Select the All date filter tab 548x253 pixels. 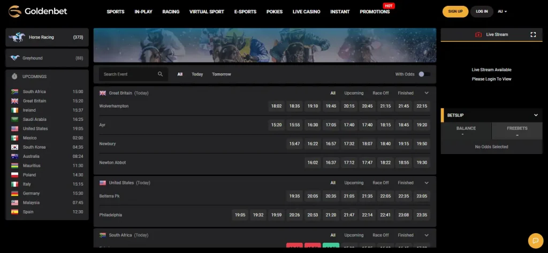[x=180, y=74]
